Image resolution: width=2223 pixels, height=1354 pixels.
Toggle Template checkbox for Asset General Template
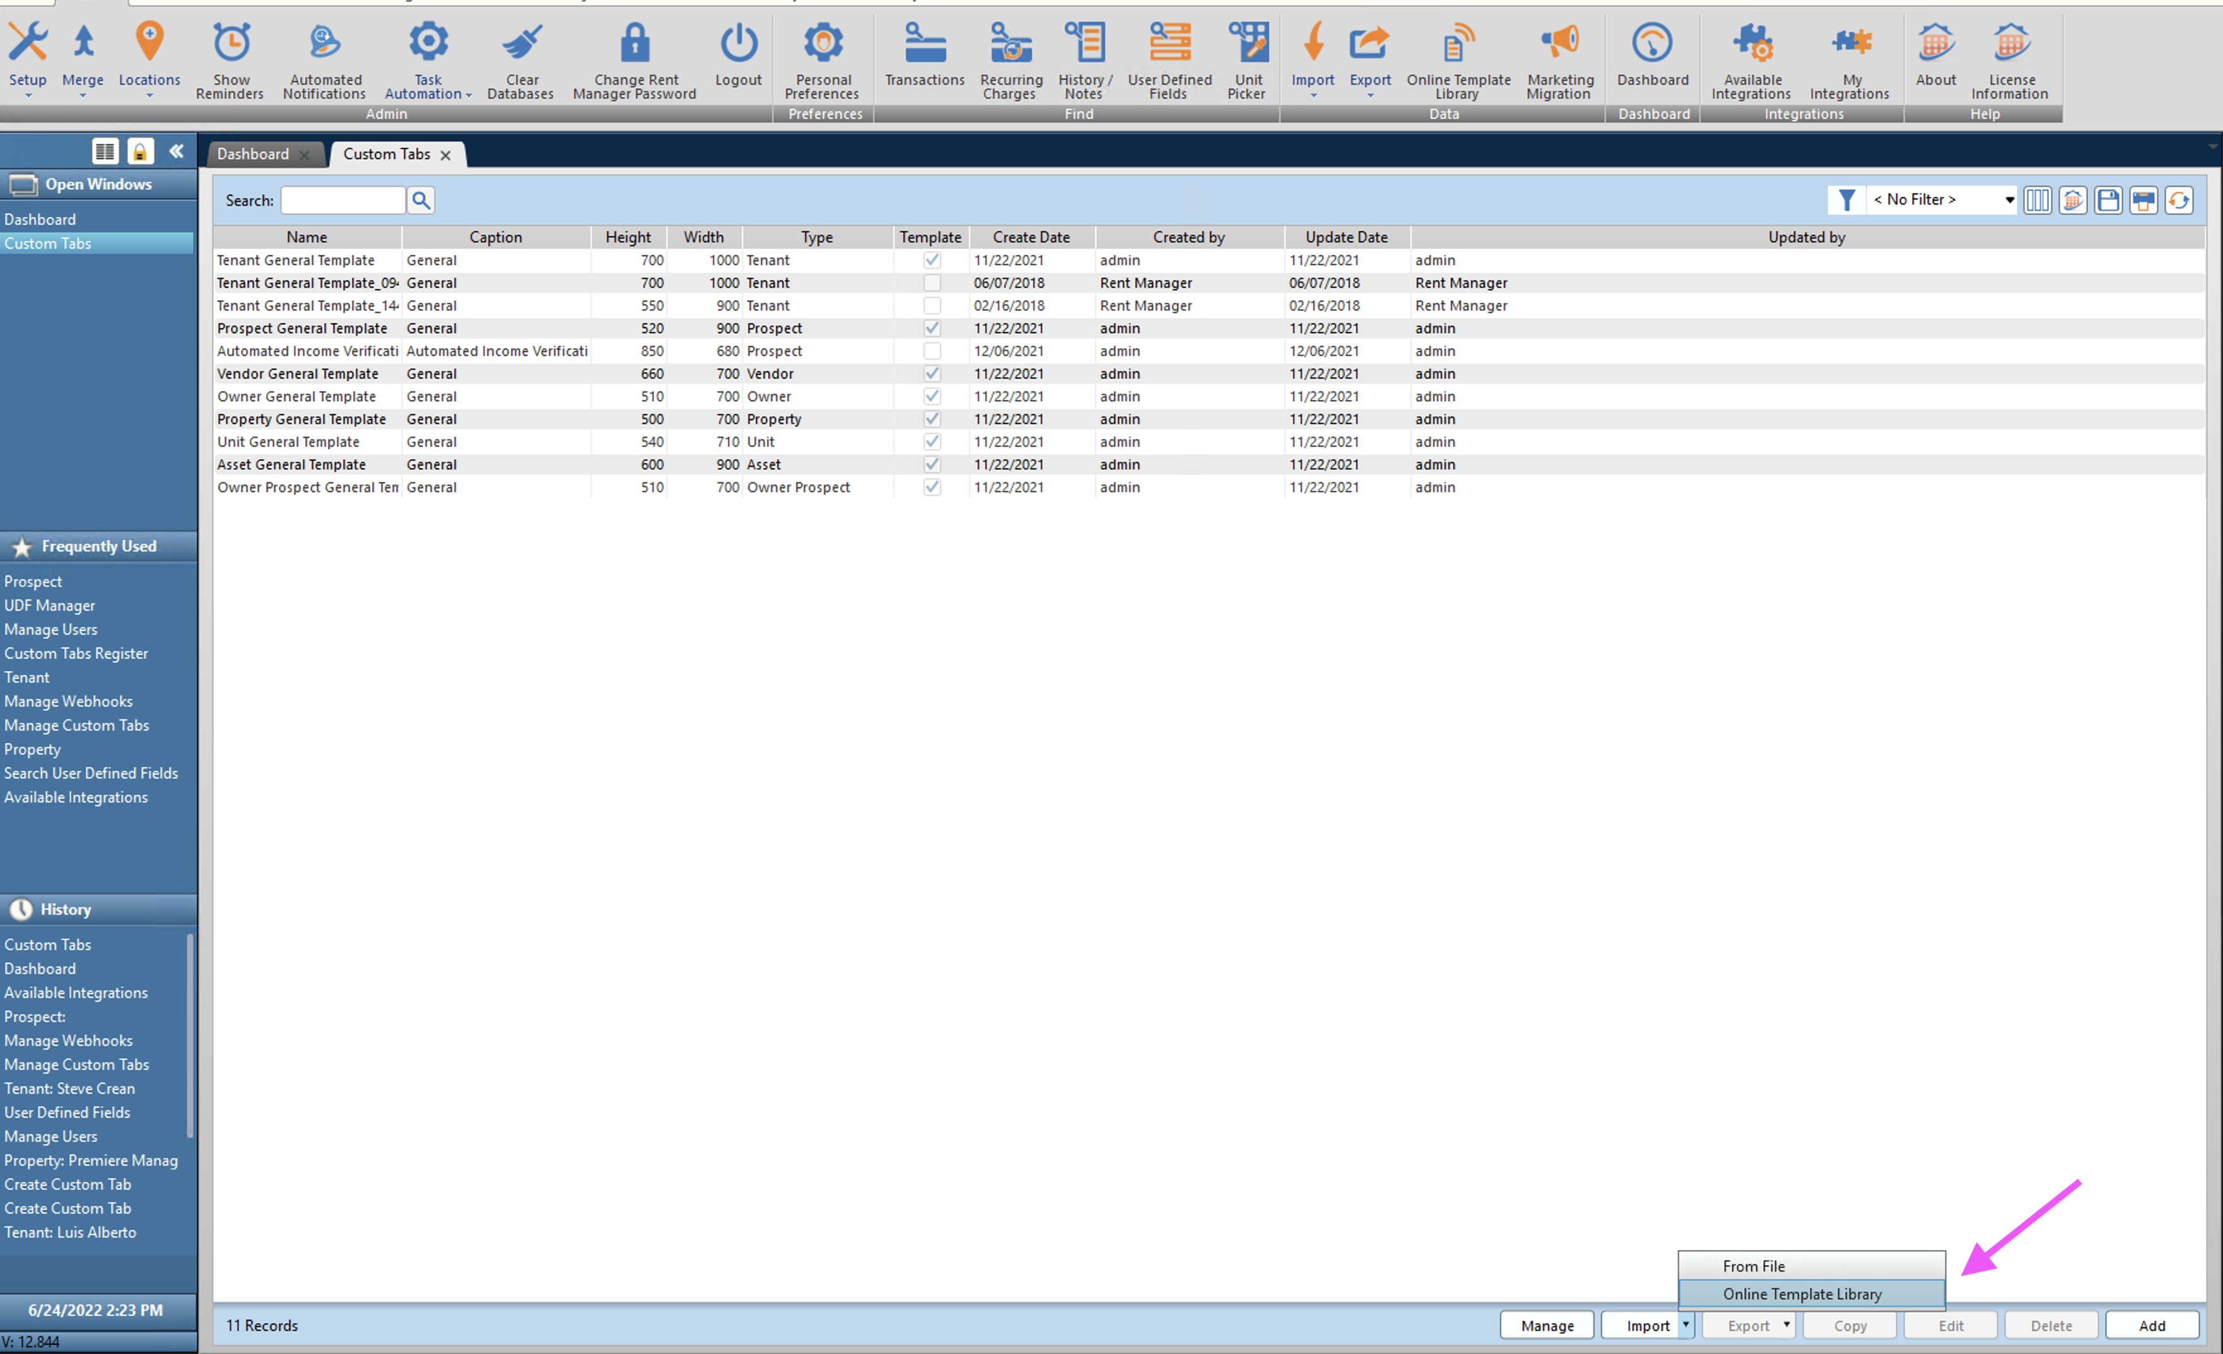point(932,464)
